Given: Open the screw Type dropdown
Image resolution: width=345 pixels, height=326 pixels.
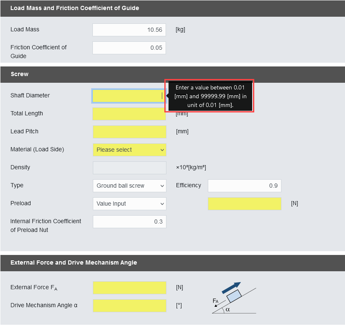Looking at the screenshot, I should (129, 186).
